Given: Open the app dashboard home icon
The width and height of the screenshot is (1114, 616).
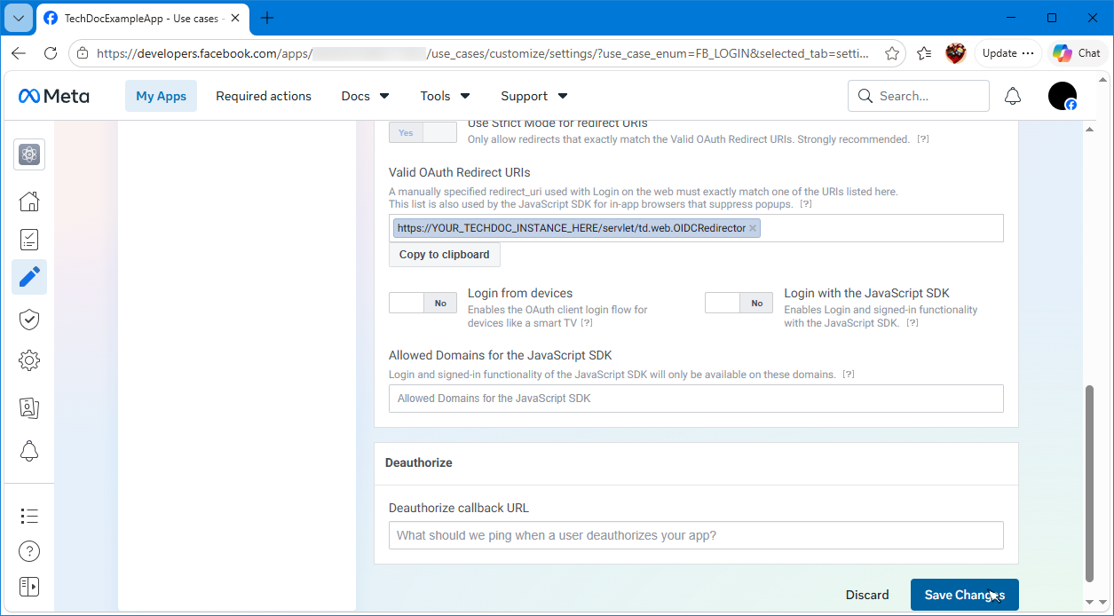Looking at the screenshot, I should [x=29, y=201].
